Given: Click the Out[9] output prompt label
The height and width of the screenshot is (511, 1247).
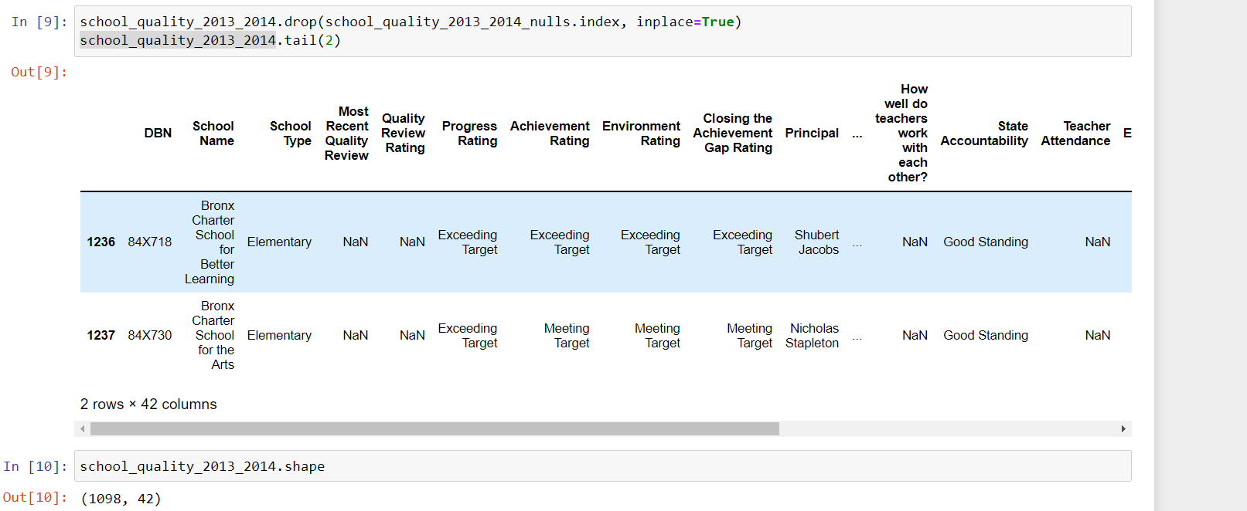Looking at the screenshot, I should point(39,72).
